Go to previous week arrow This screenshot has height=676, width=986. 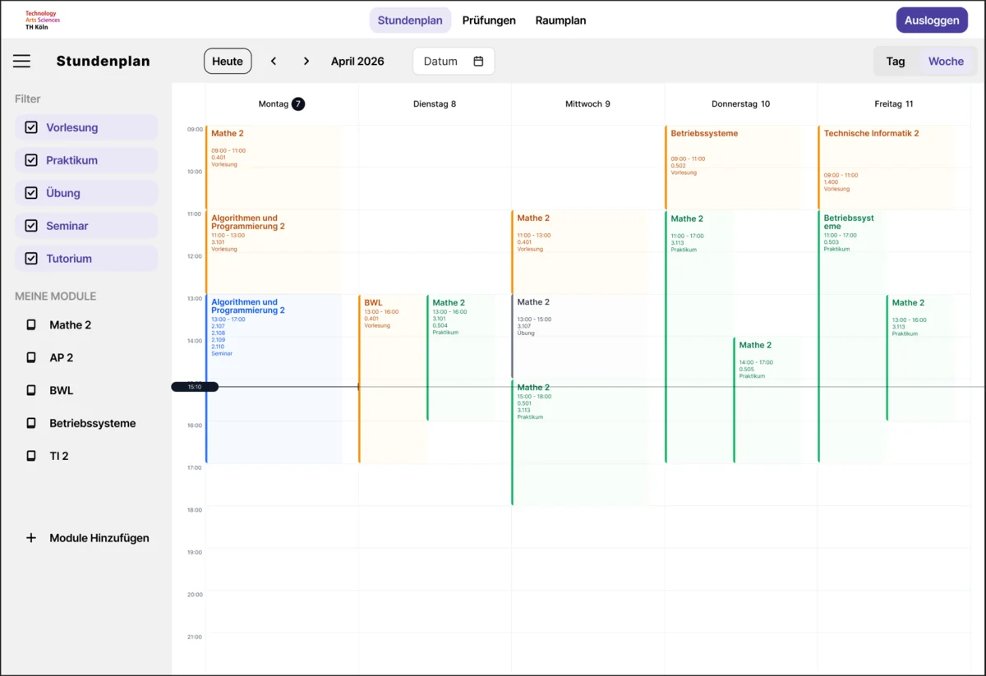tap(274, 62)
